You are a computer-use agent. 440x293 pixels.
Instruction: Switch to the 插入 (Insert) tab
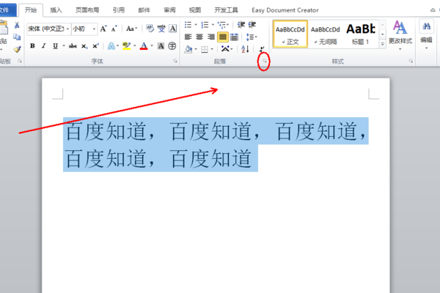point(56,10)
